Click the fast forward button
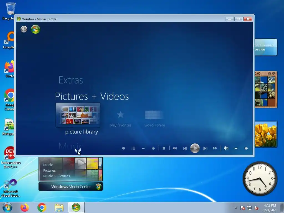Viewport: 284px width, 213px height. 215,148
